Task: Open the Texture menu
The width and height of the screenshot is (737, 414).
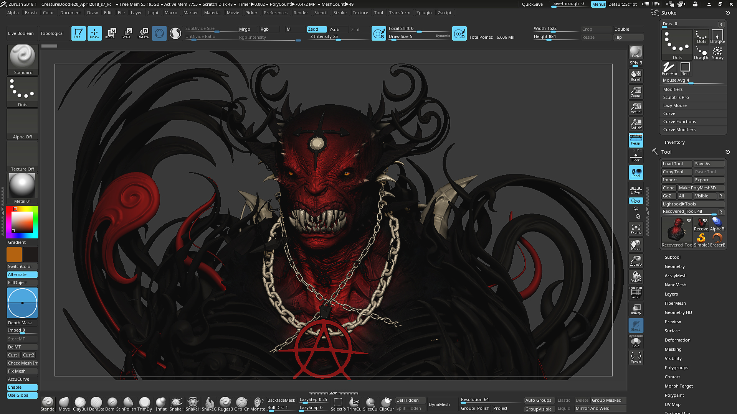Action: click(x=360, y=13)
